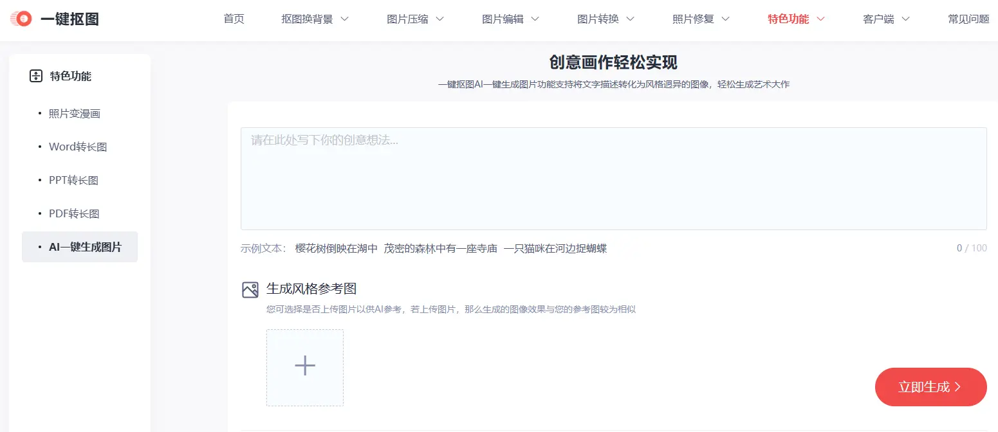Click the creative idea text input area
The width and height of the screenshot is (998, 432).
[614, 179]
